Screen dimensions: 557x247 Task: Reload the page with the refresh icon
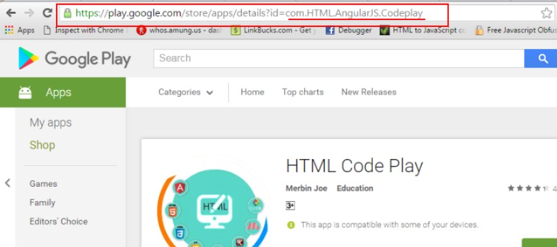(47, 13)
